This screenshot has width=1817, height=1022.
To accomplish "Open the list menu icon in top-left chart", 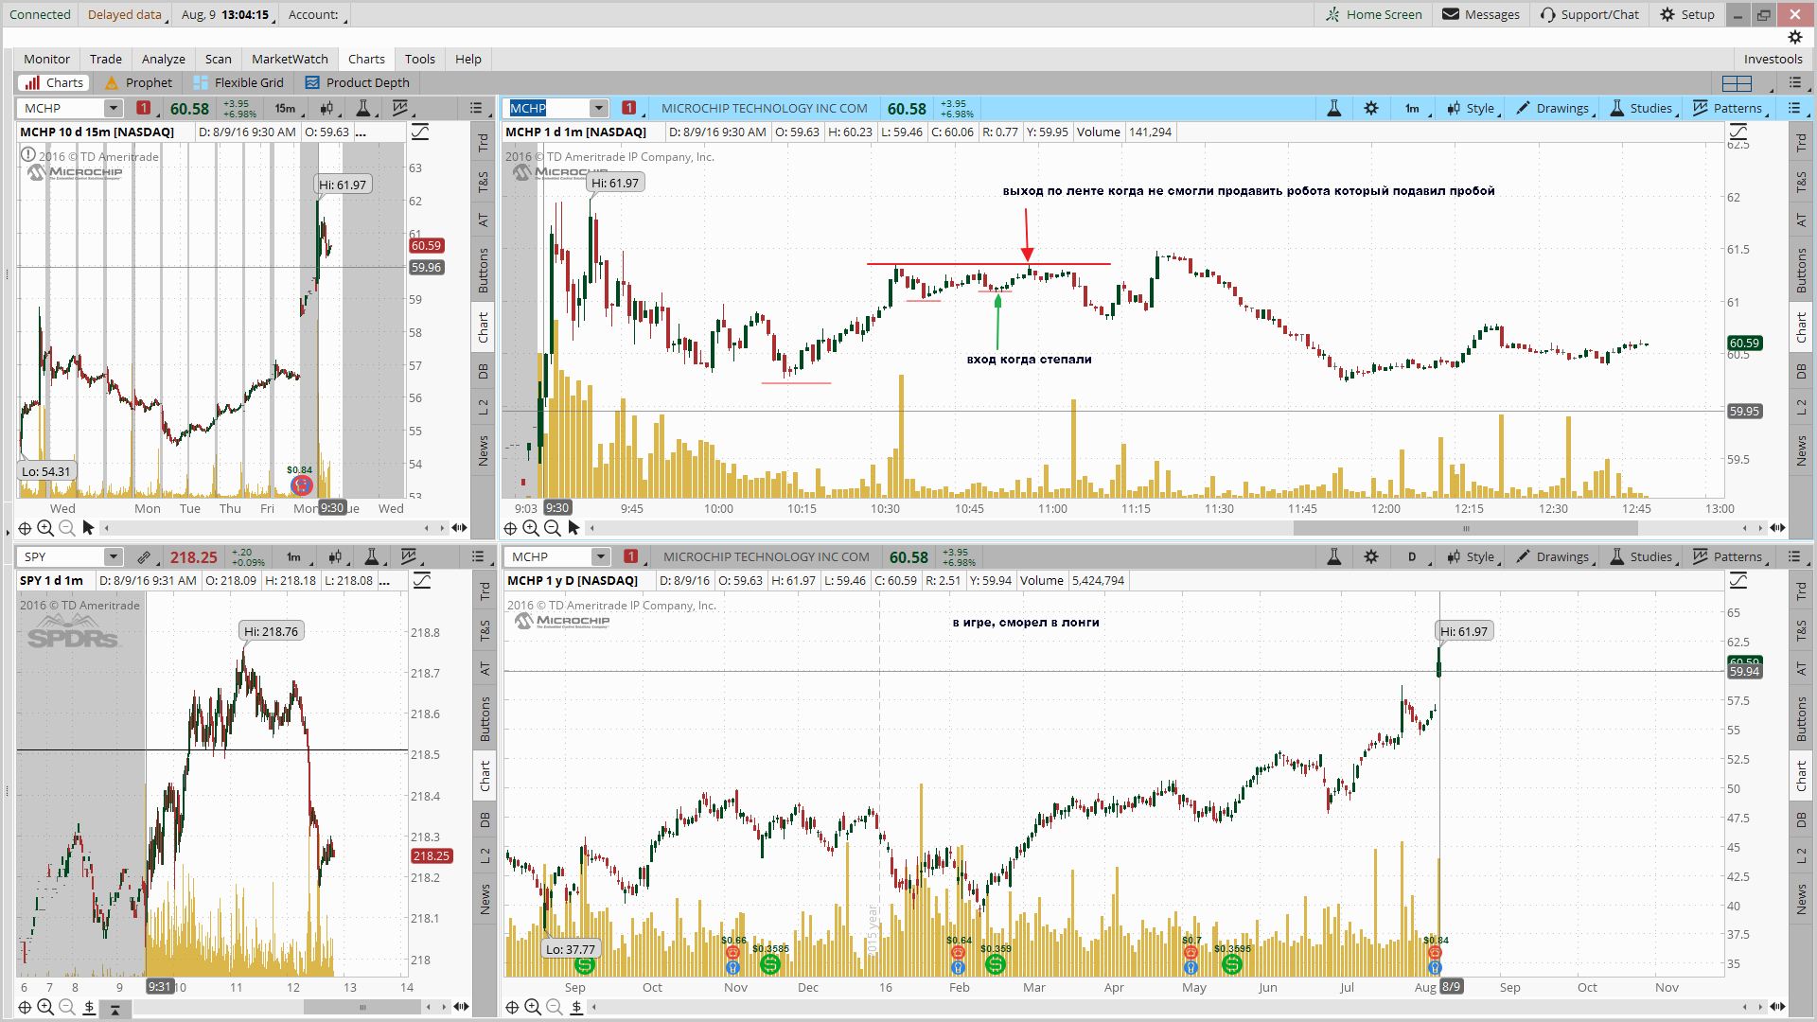I will [x=476, y=108].
